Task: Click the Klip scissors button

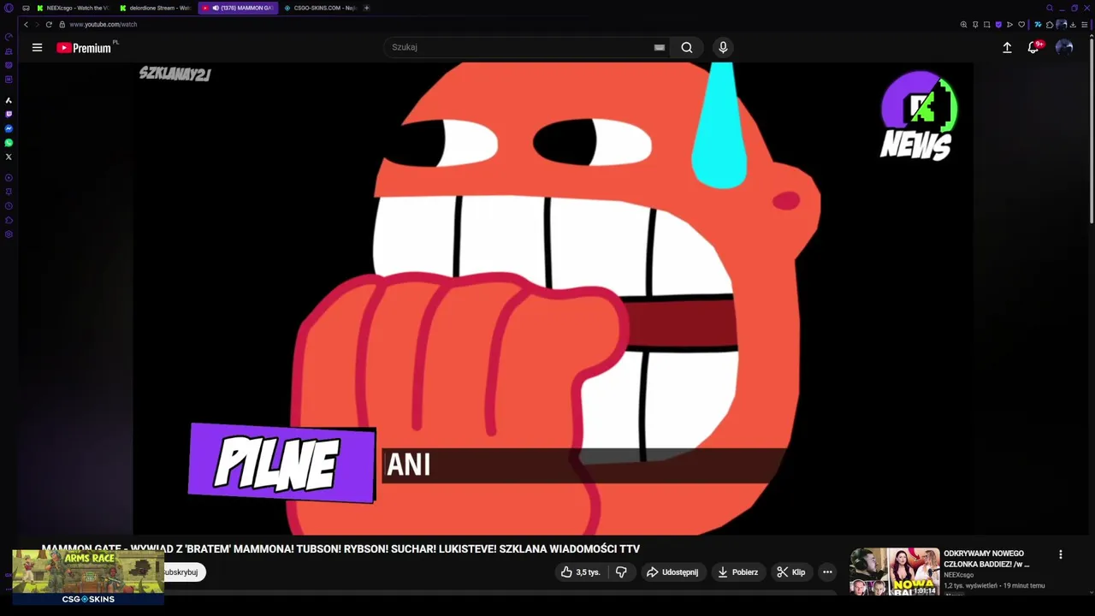Action: pyautogui.click(x=791, y=572)
